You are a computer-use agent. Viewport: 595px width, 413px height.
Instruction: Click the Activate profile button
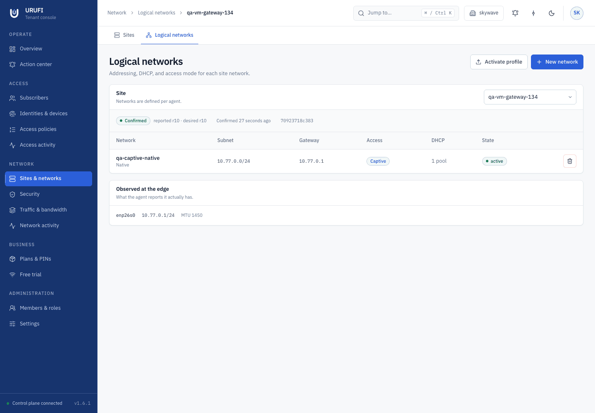point(499,62)
